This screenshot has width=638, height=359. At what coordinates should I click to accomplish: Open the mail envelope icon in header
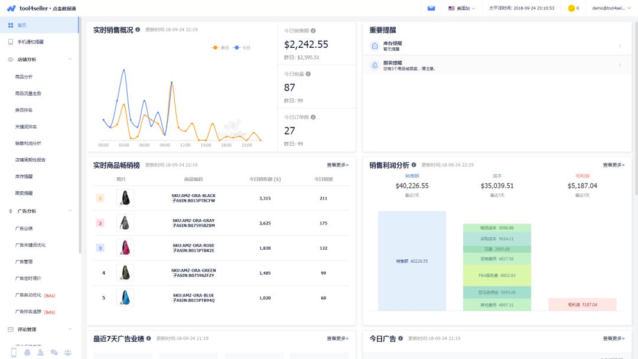(x=431, y=8)
